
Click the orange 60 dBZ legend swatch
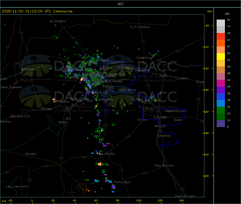click(x=221, y=43)
